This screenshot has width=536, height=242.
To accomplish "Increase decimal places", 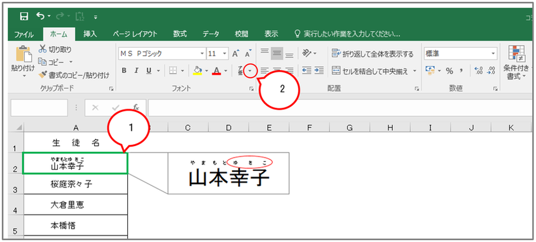I will (x=479, y=71).
